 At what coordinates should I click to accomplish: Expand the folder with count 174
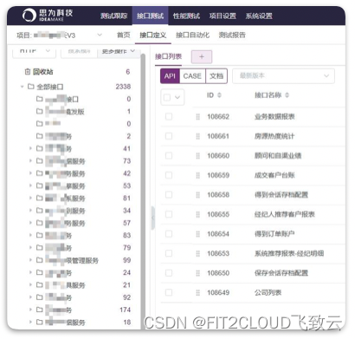click(x=30, y=310)
